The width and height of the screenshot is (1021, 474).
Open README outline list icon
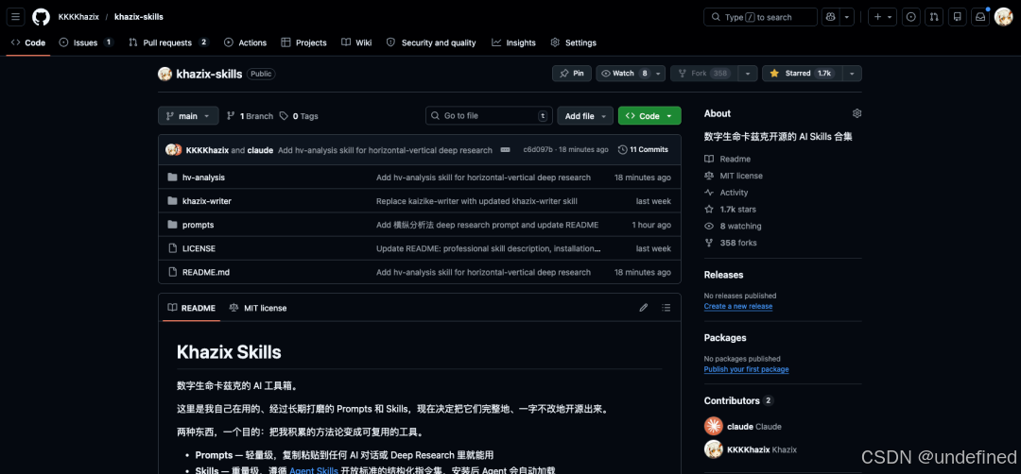666,308
